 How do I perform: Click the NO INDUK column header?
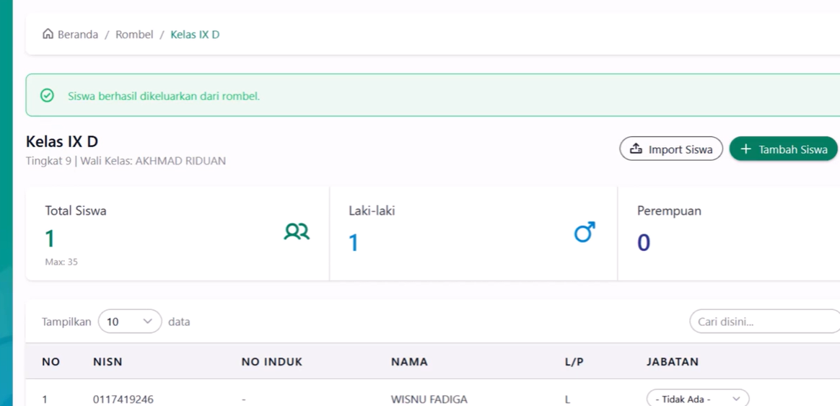[x=271, y=362]
